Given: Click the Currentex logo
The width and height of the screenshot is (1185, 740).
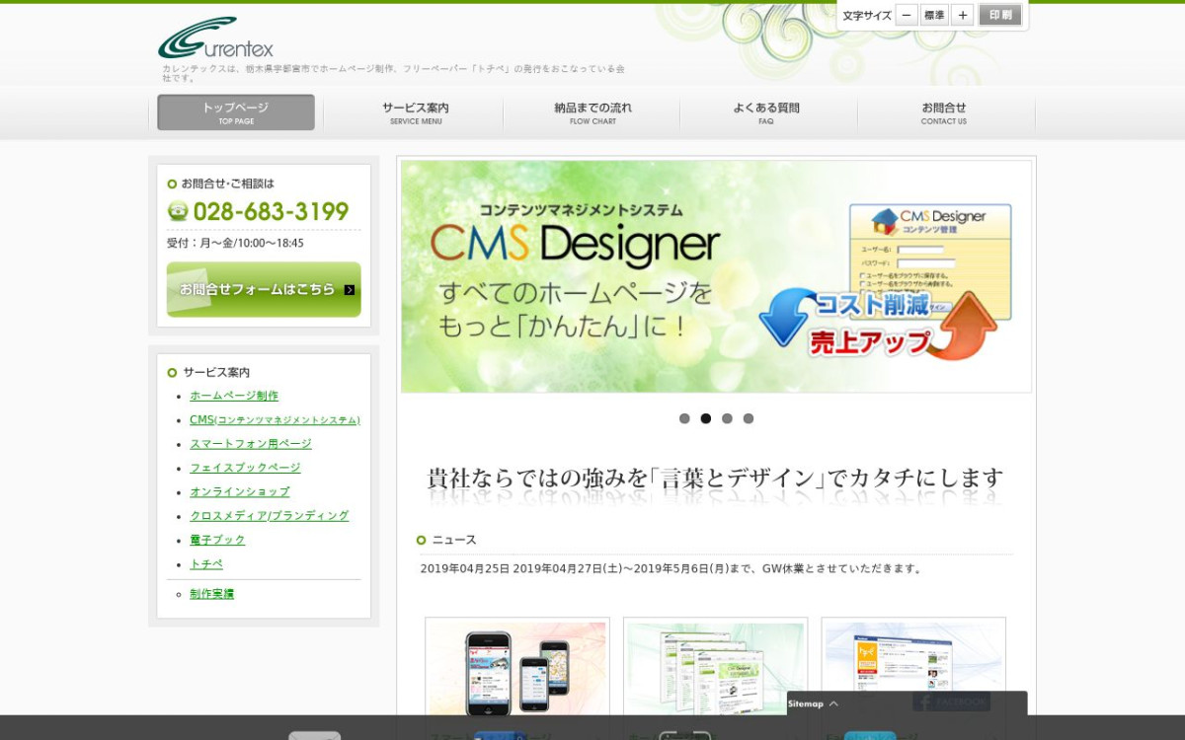Looking at the screenshot, I should [x=215, y=39].
